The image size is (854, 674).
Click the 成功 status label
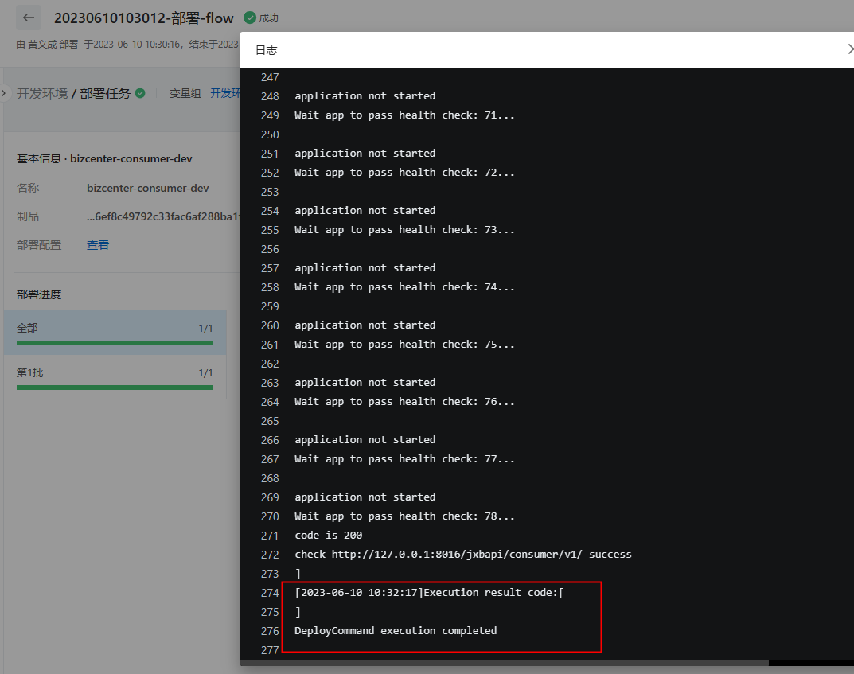pos(268,18)
